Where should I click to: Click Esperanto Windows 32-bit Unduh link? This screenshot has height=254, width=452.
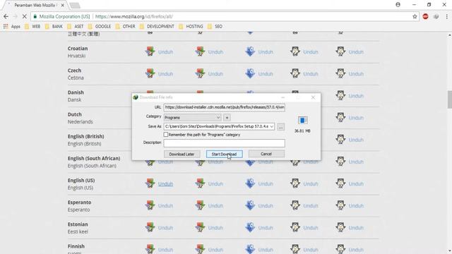coord(215,205)
